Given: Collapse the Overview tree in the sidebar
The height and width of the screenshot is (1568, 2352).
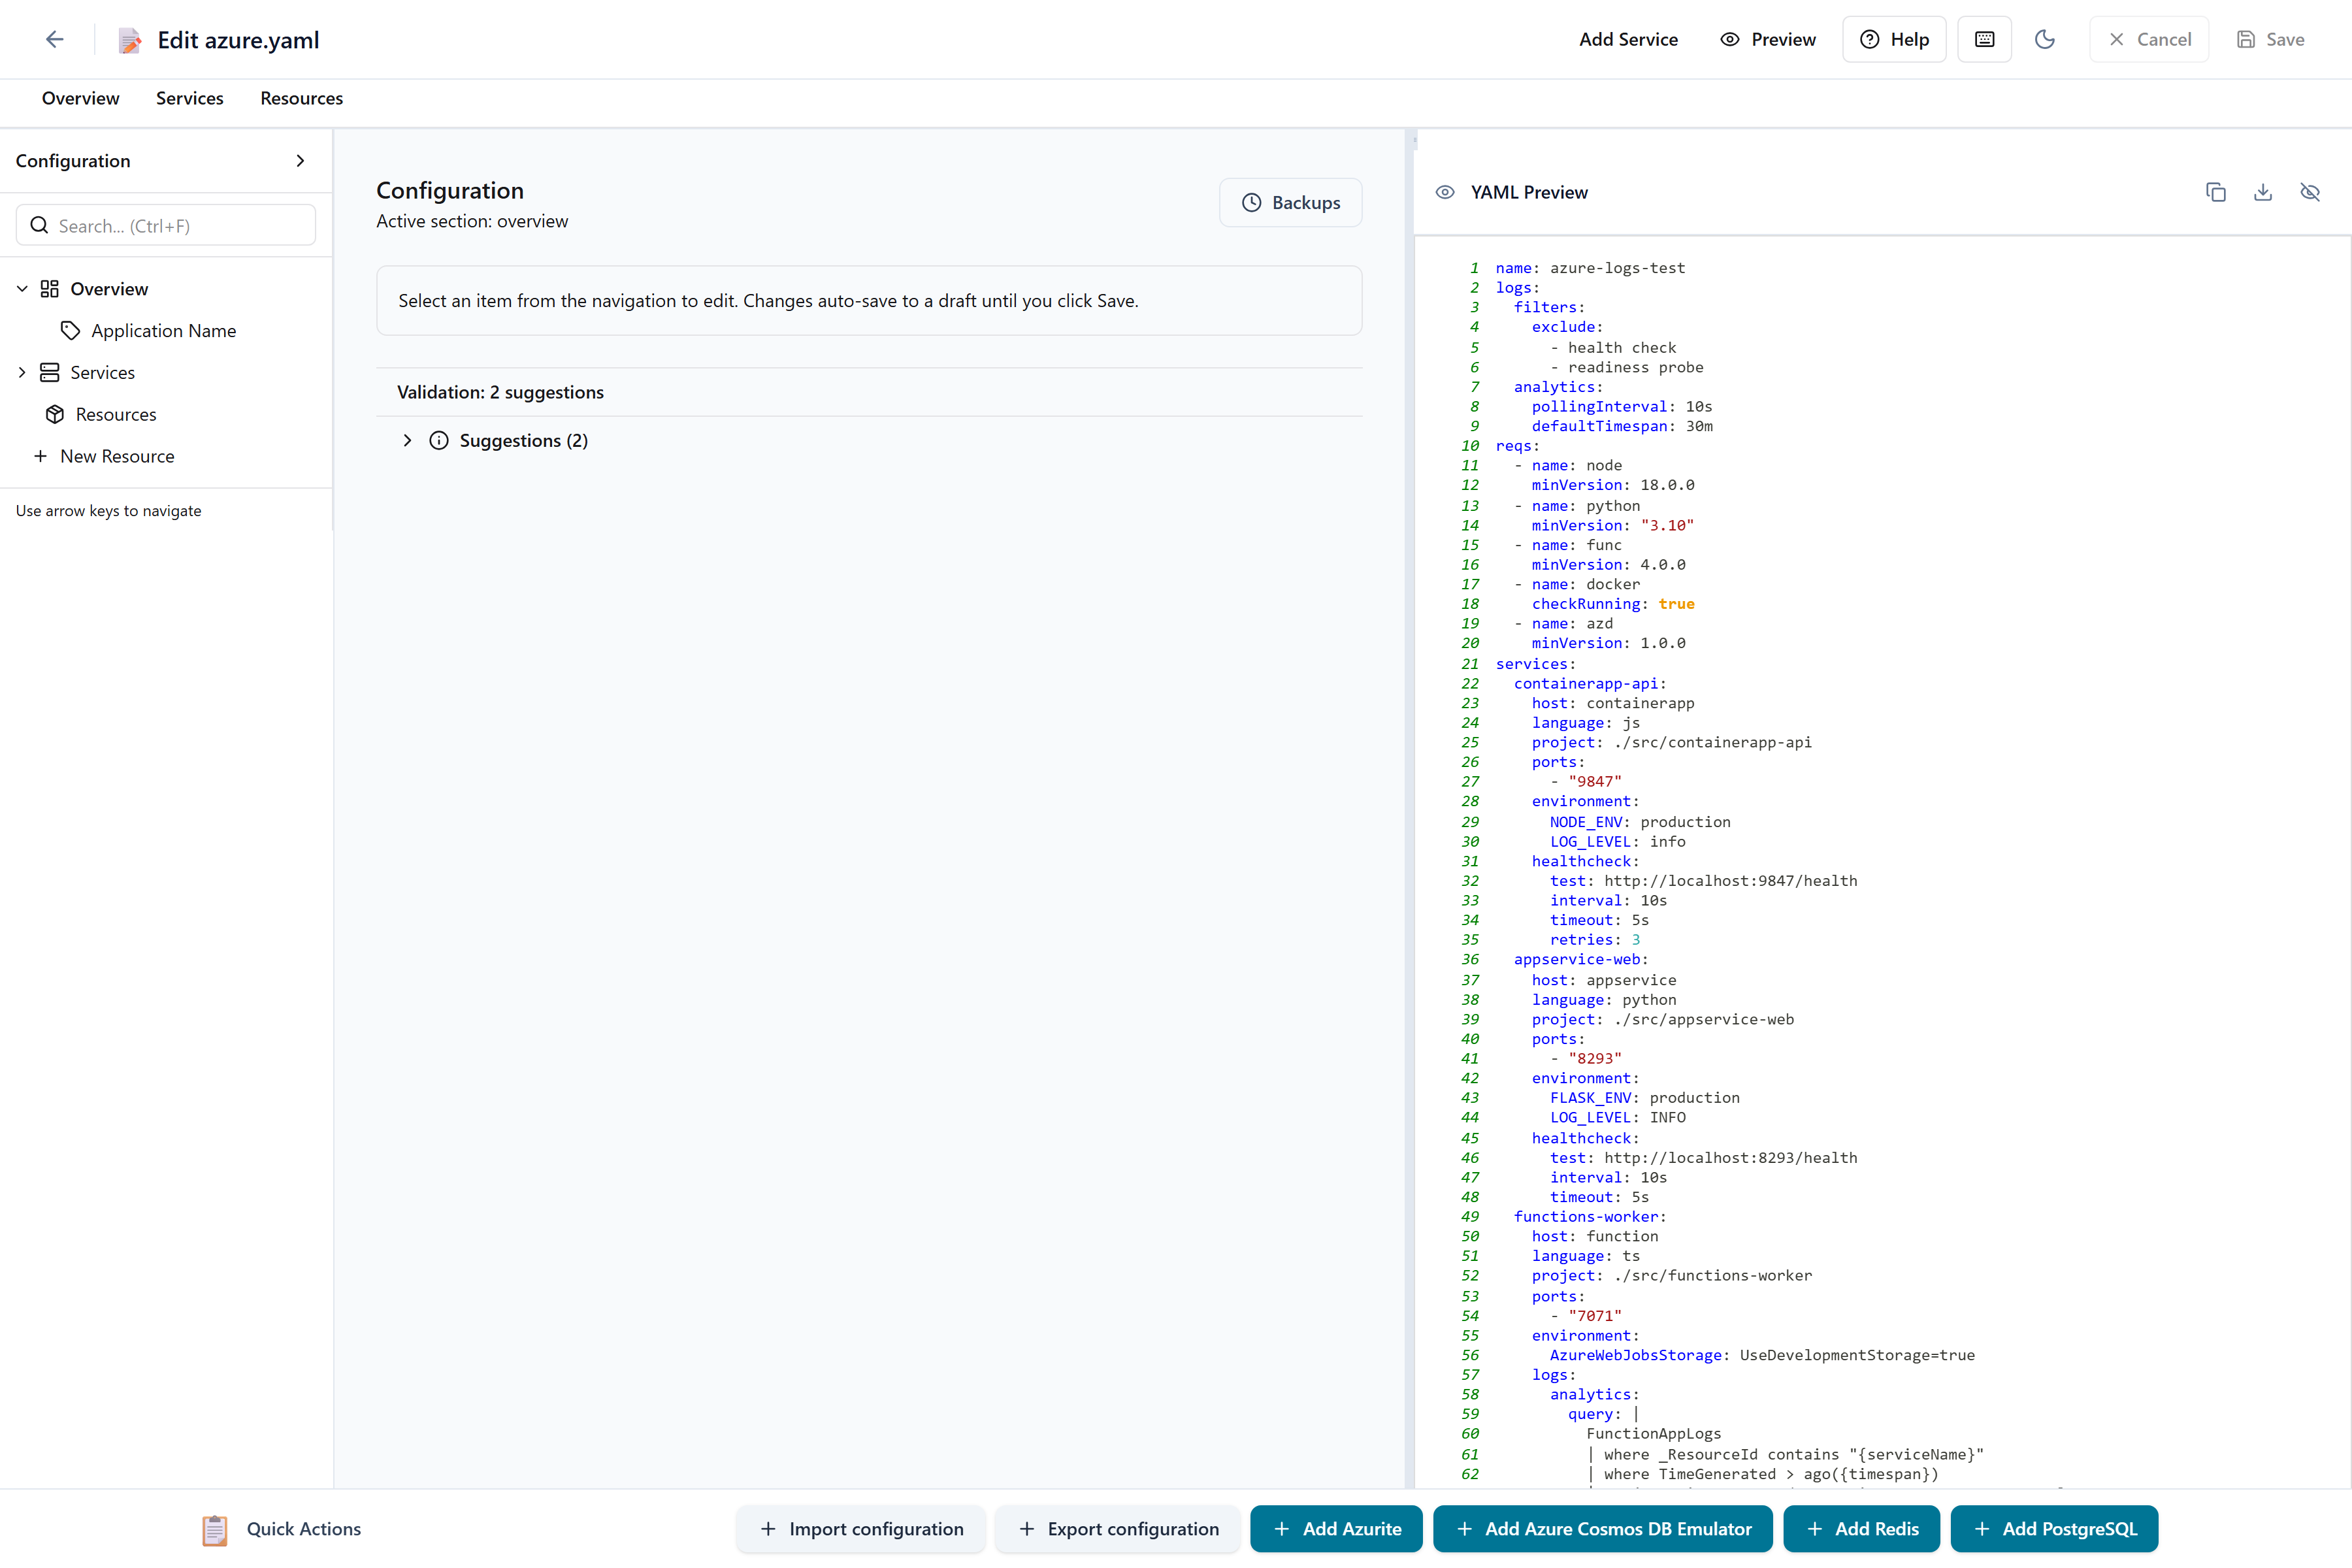Looking at the screenshot, I should (x=22, y=288).
